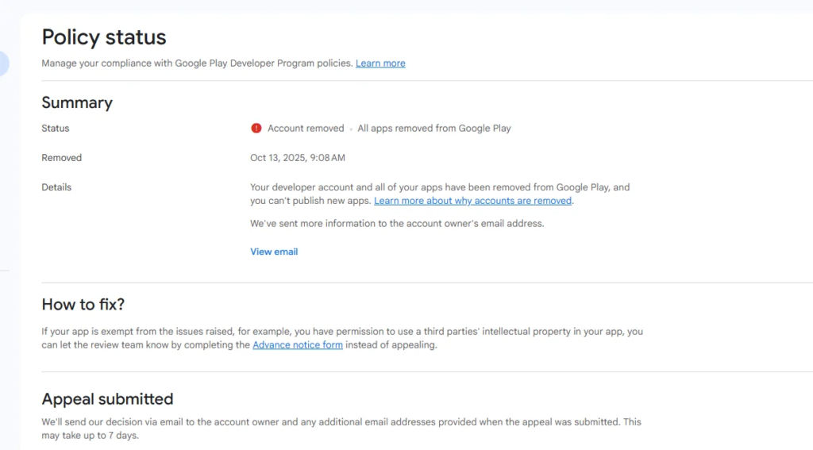Click the View email link
Image resolution: width=813 pixels, height=450 pixels.
pos(274,252)
